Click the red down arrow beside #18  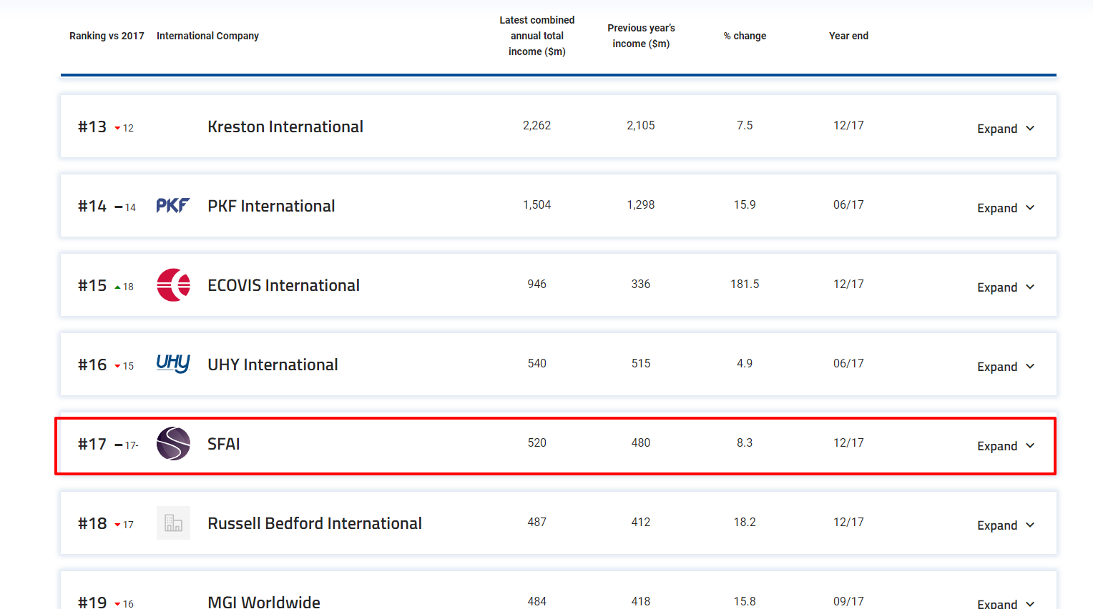click(117, 525)
